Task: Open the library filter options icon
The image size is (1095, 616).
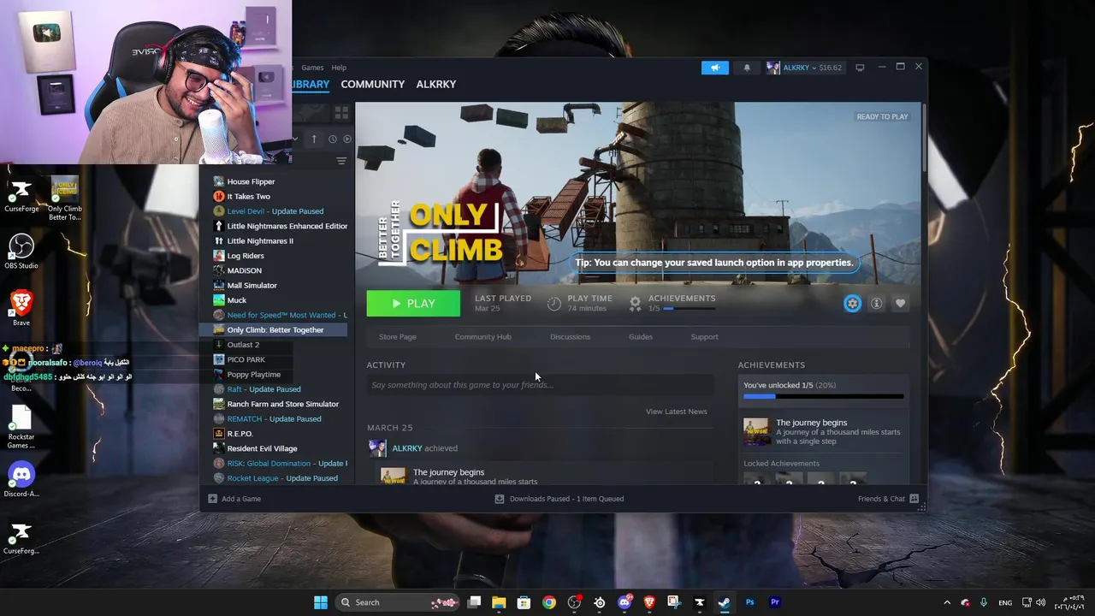Action: point(341,161)
